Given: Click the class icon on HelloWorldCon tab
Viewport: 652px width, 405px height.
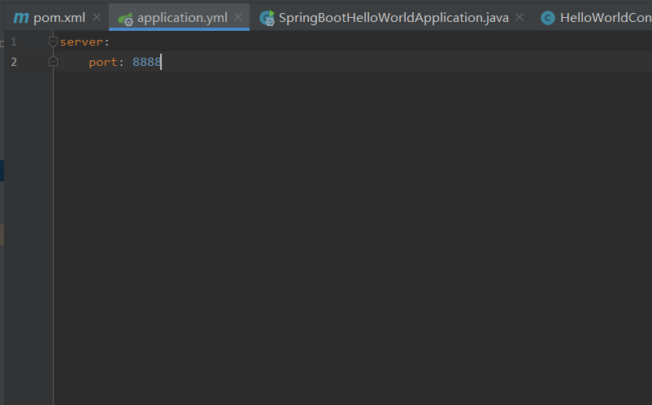Looking at the screenshot, I should [x=548, y=18].
